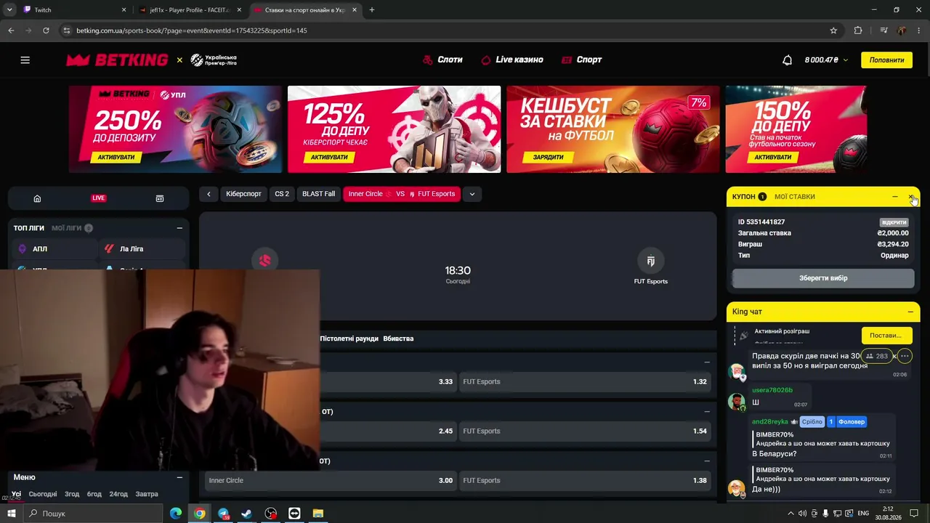Collapse the Топ ліги panel
Image resolution: width=930 pixels, height=523 pixels.
click(179, 228)
